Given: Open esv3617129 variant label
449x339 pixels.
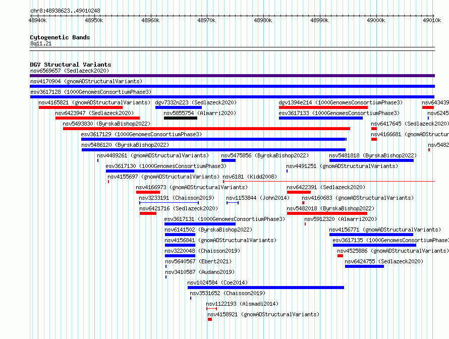Looking at the screenshot, I should coord(141,134).
